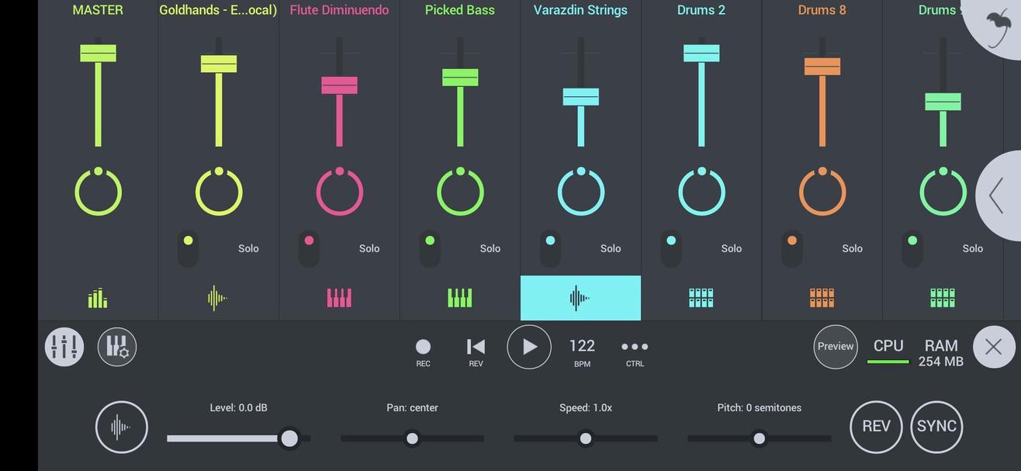This screenshot has height=471, width=1021.
Task: Solo the Picked Bass track
Action: coord(490,248)
